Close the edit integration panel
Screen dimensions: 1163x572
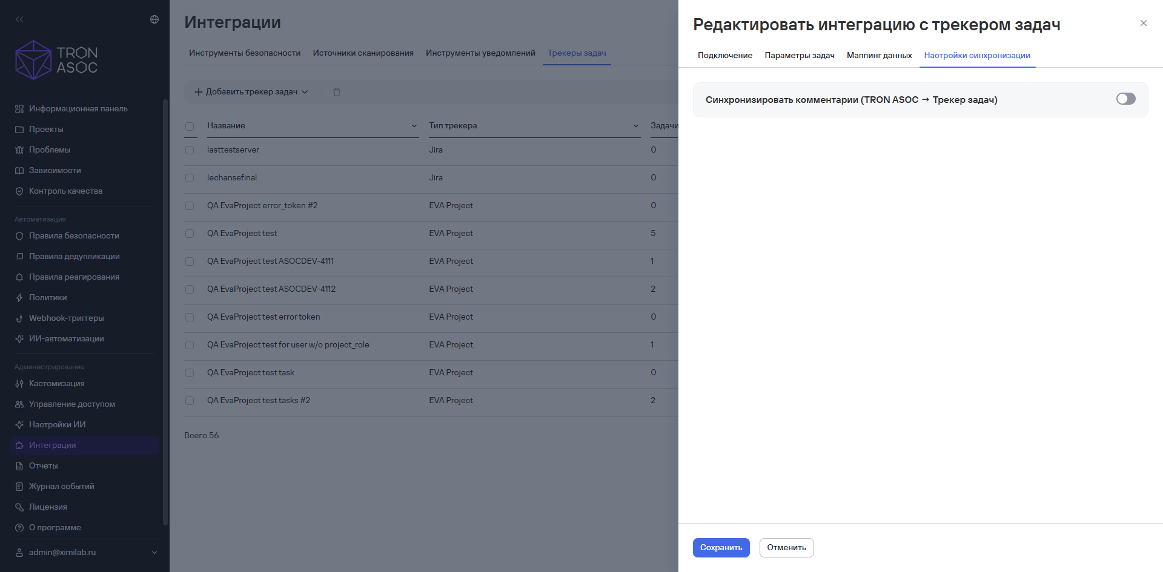coord(1144,23)
